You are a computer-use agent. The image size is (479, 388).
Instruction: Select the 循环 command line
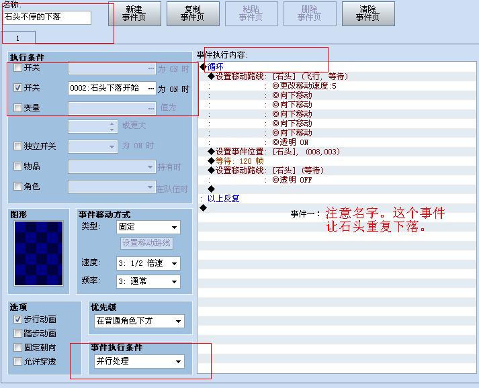pyautogui.click(x=337, y=66)
